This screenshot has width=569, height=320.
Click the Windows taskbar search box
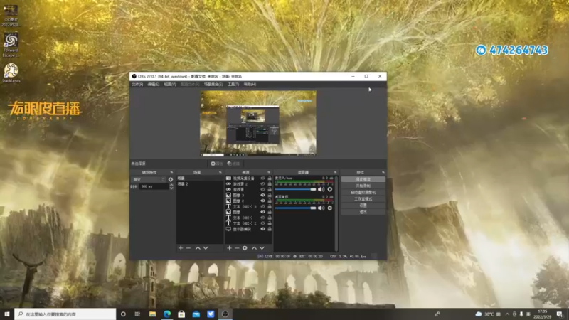point(65,314)
